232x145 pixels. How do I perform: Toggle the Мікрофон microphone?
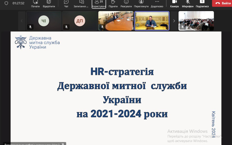click(x=188, y=4)
